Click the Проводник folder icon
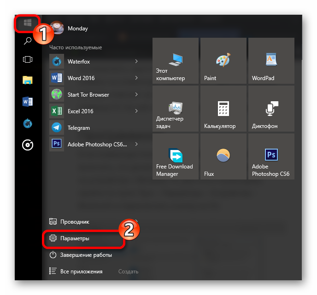 pyautogui.click(x=53, y=221)
